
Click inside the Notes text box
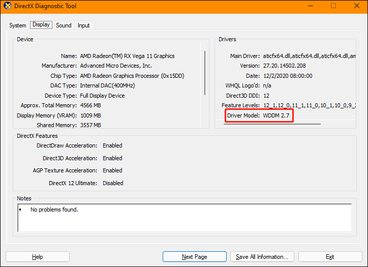(185, 218)
